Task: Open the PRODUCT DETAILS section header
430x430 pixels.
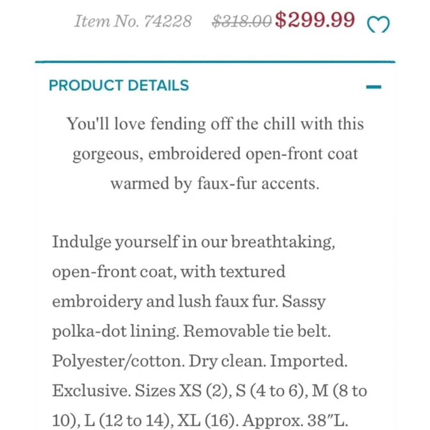Action: click(119, 86)
